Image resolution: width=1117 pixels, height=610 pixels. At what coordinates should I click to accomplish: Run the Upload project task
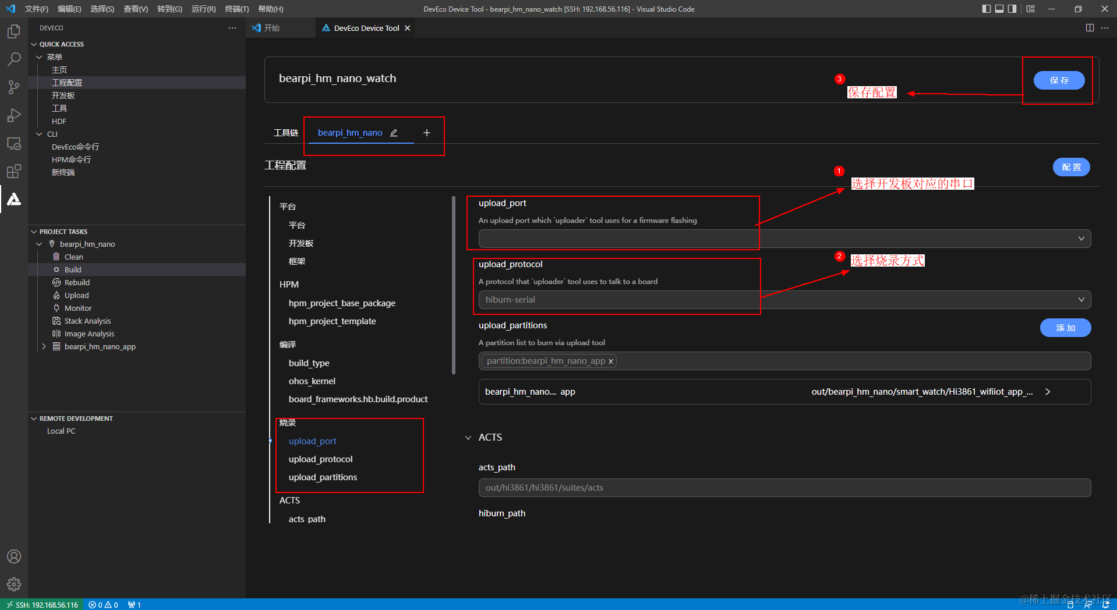coord(76,295)
